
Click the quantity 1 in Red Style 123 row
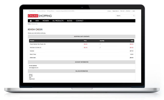100,48
